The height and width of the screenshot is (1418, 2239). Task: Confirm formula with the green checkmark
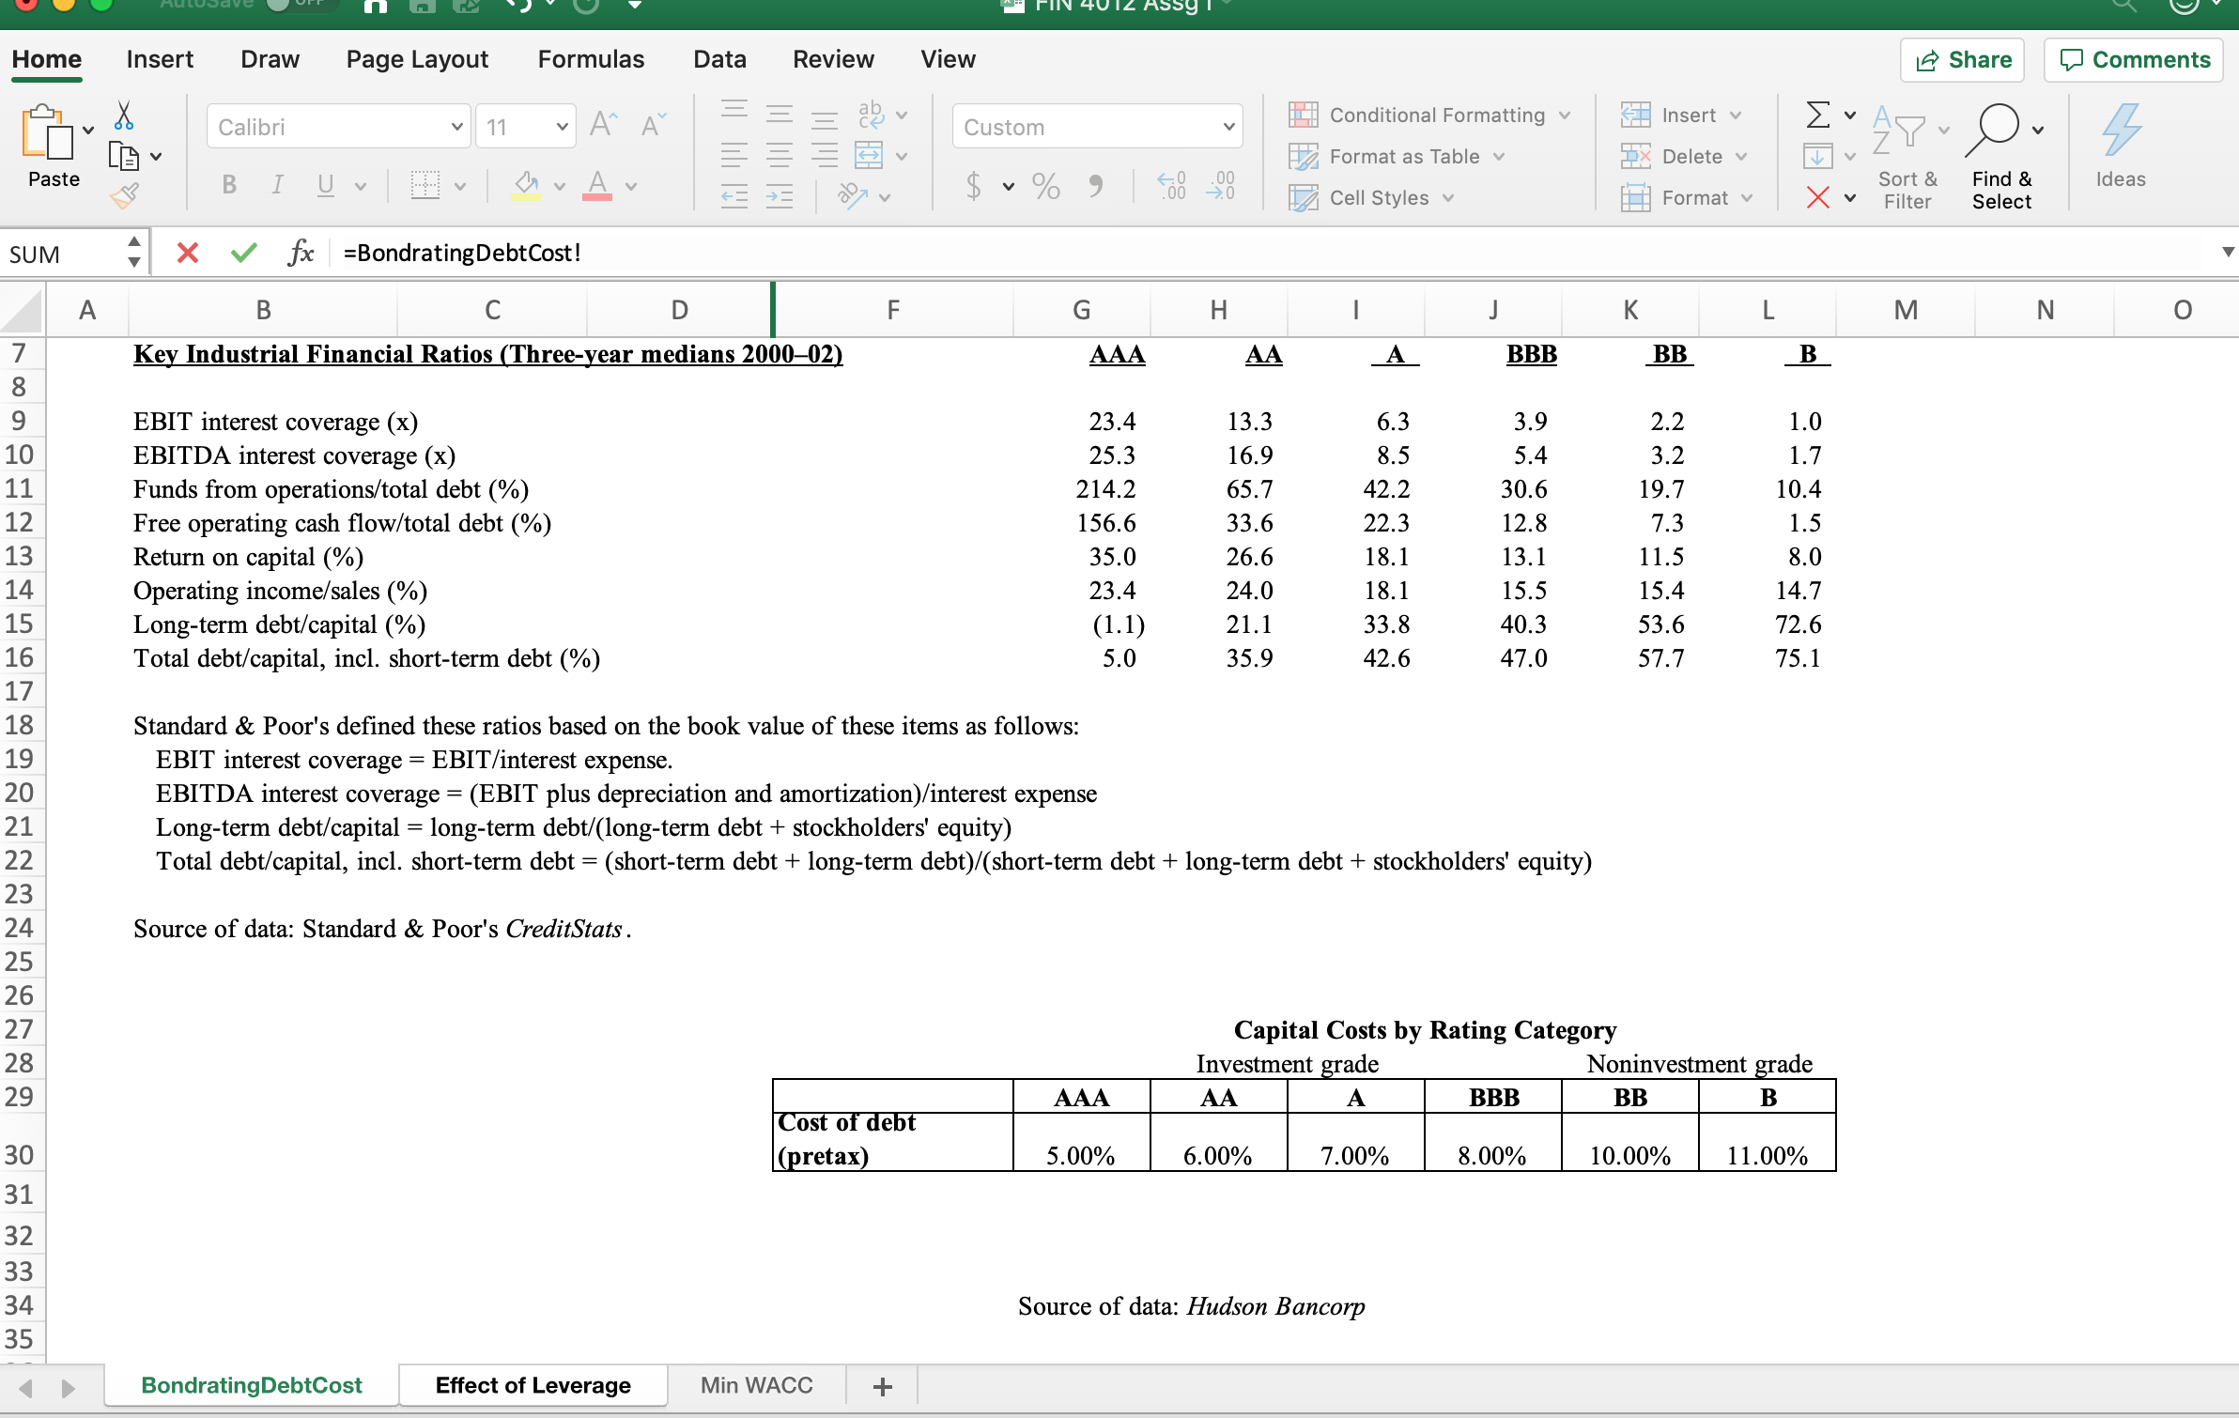242,252
